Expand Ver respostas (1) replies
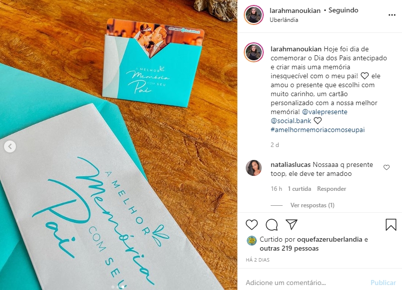The width and height of the screenshot is (402, 290). coord(312,205)
